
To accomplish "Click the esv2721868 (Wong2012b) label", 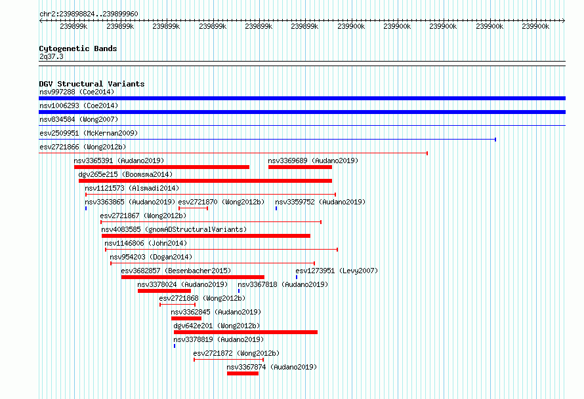I will 202,298.
